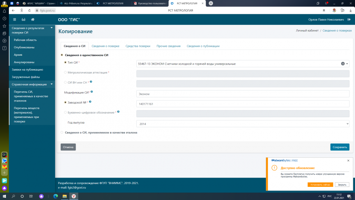Open the Сведения о публикации tab

coord(203,46)
